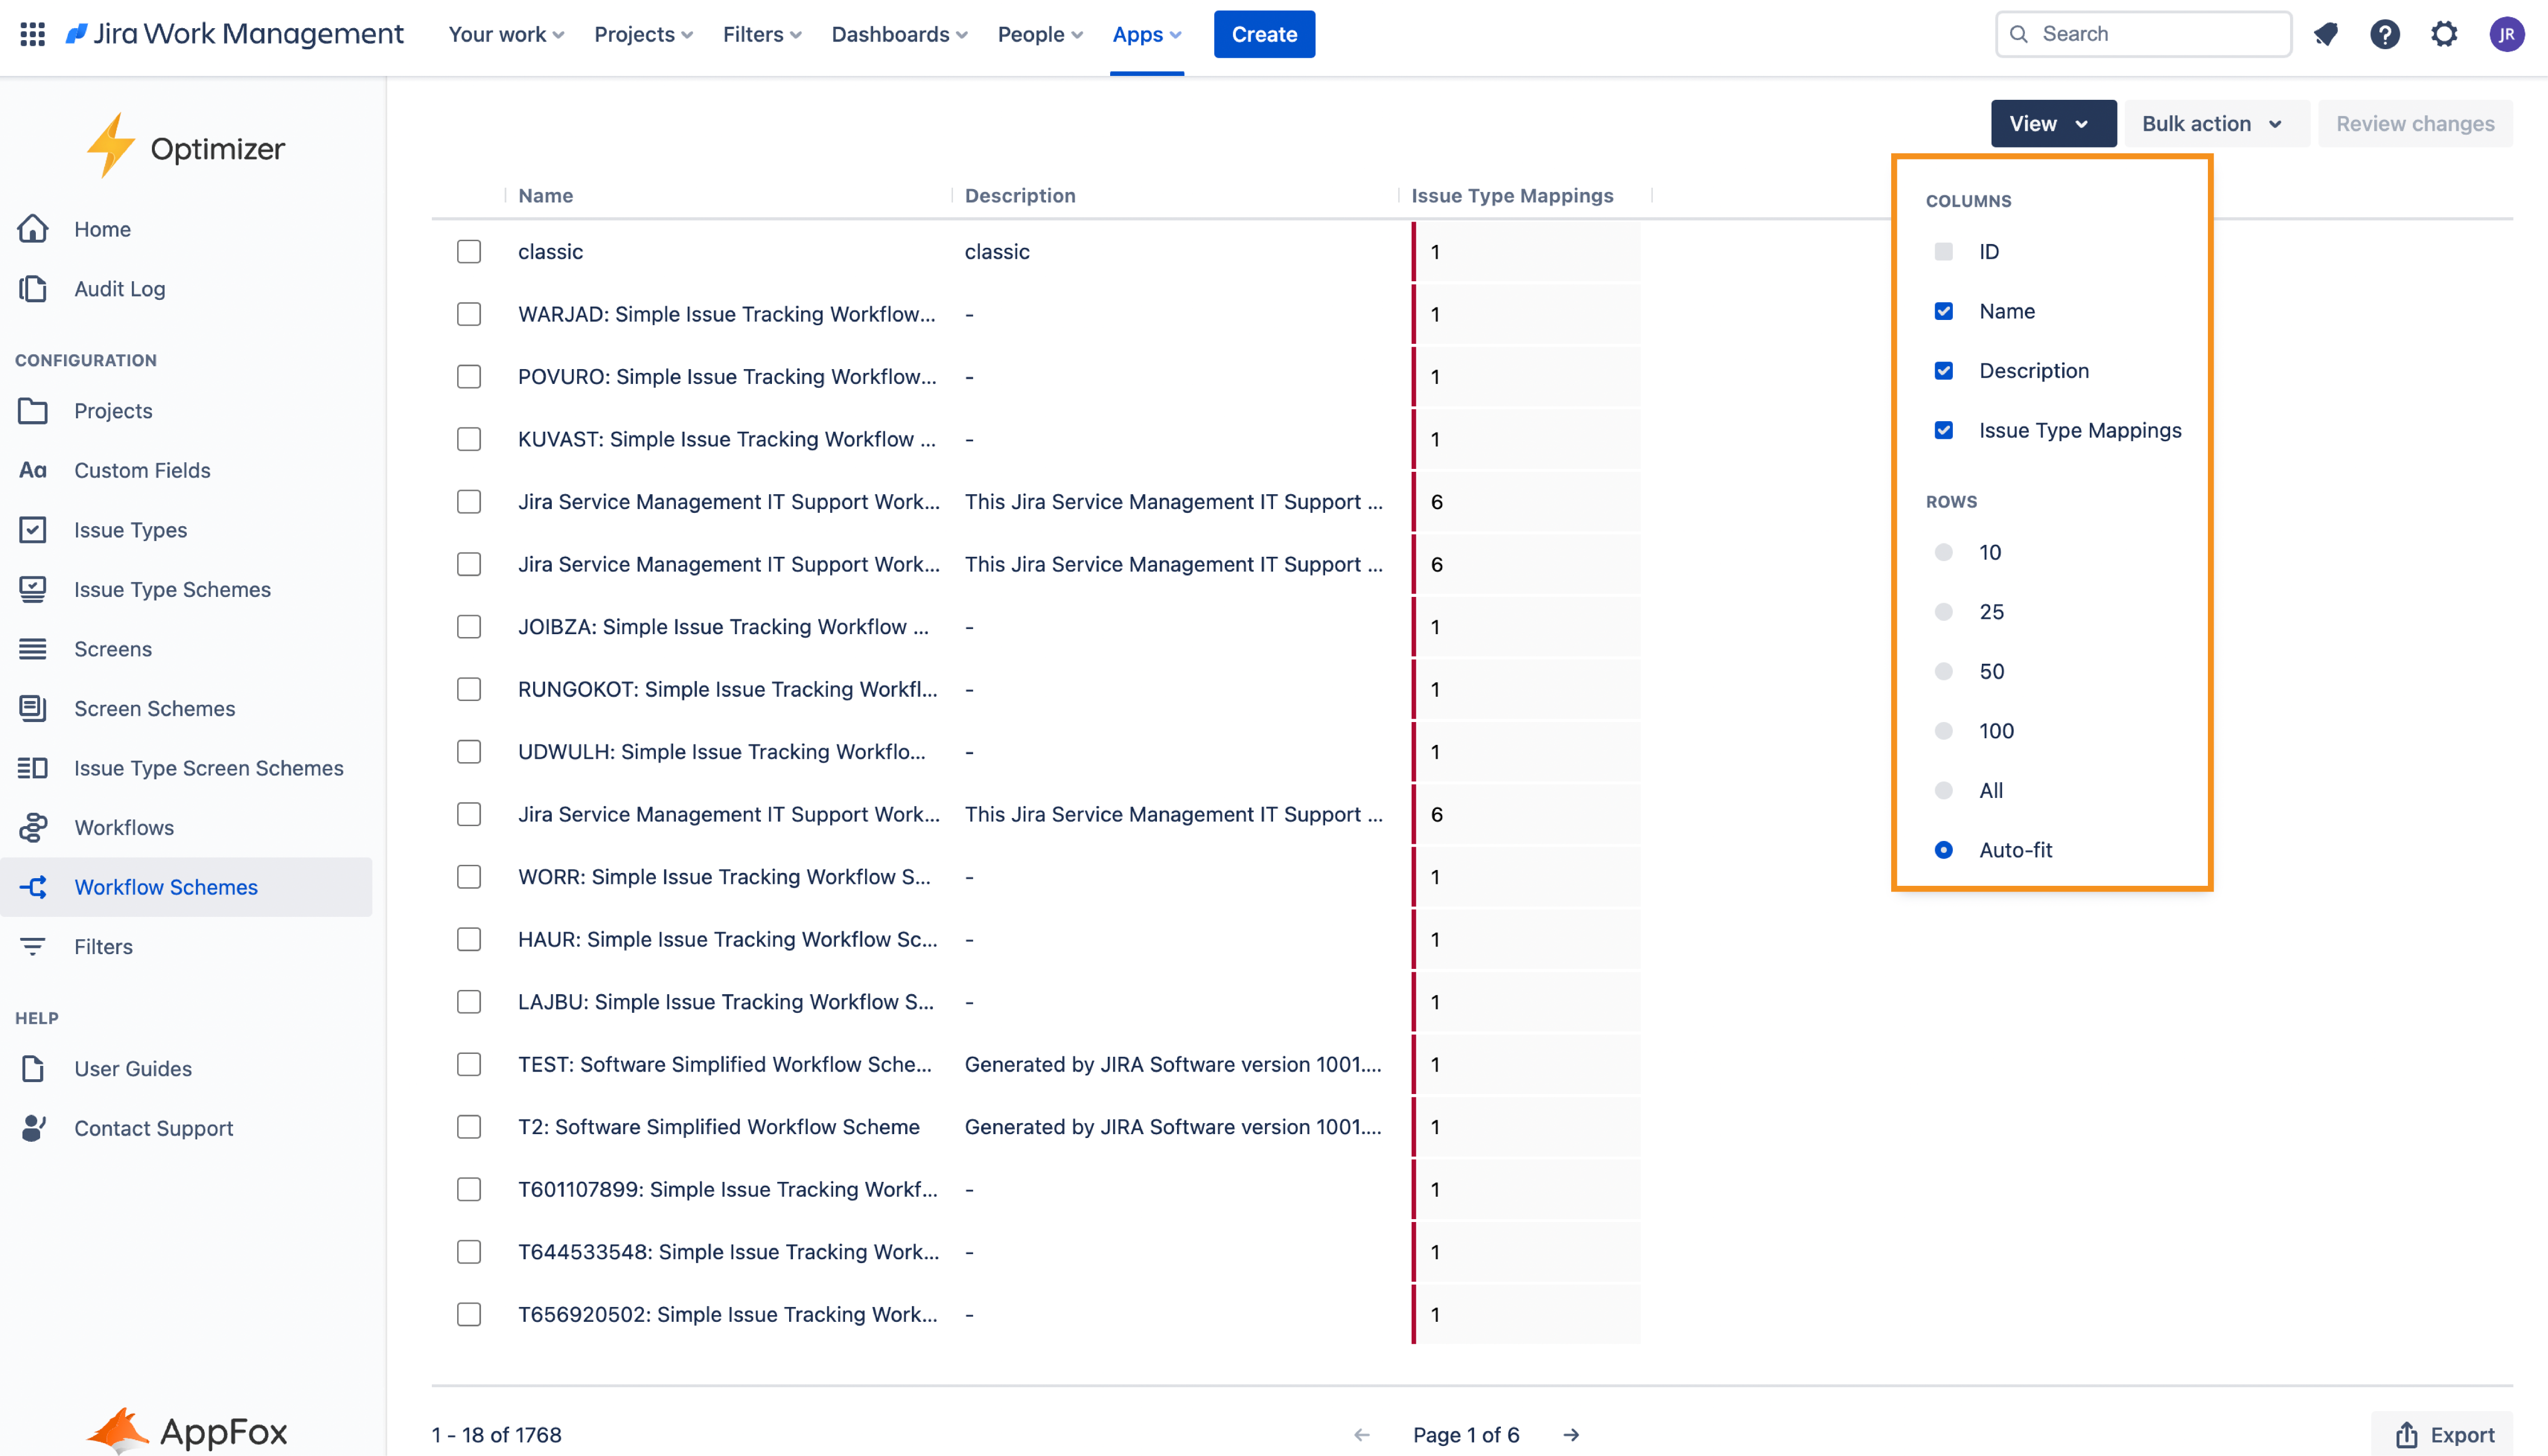Viewport: 2548px width, 1456px height.
Task: Select the 100 rows radio button
Action: [x=1944, y=730]
